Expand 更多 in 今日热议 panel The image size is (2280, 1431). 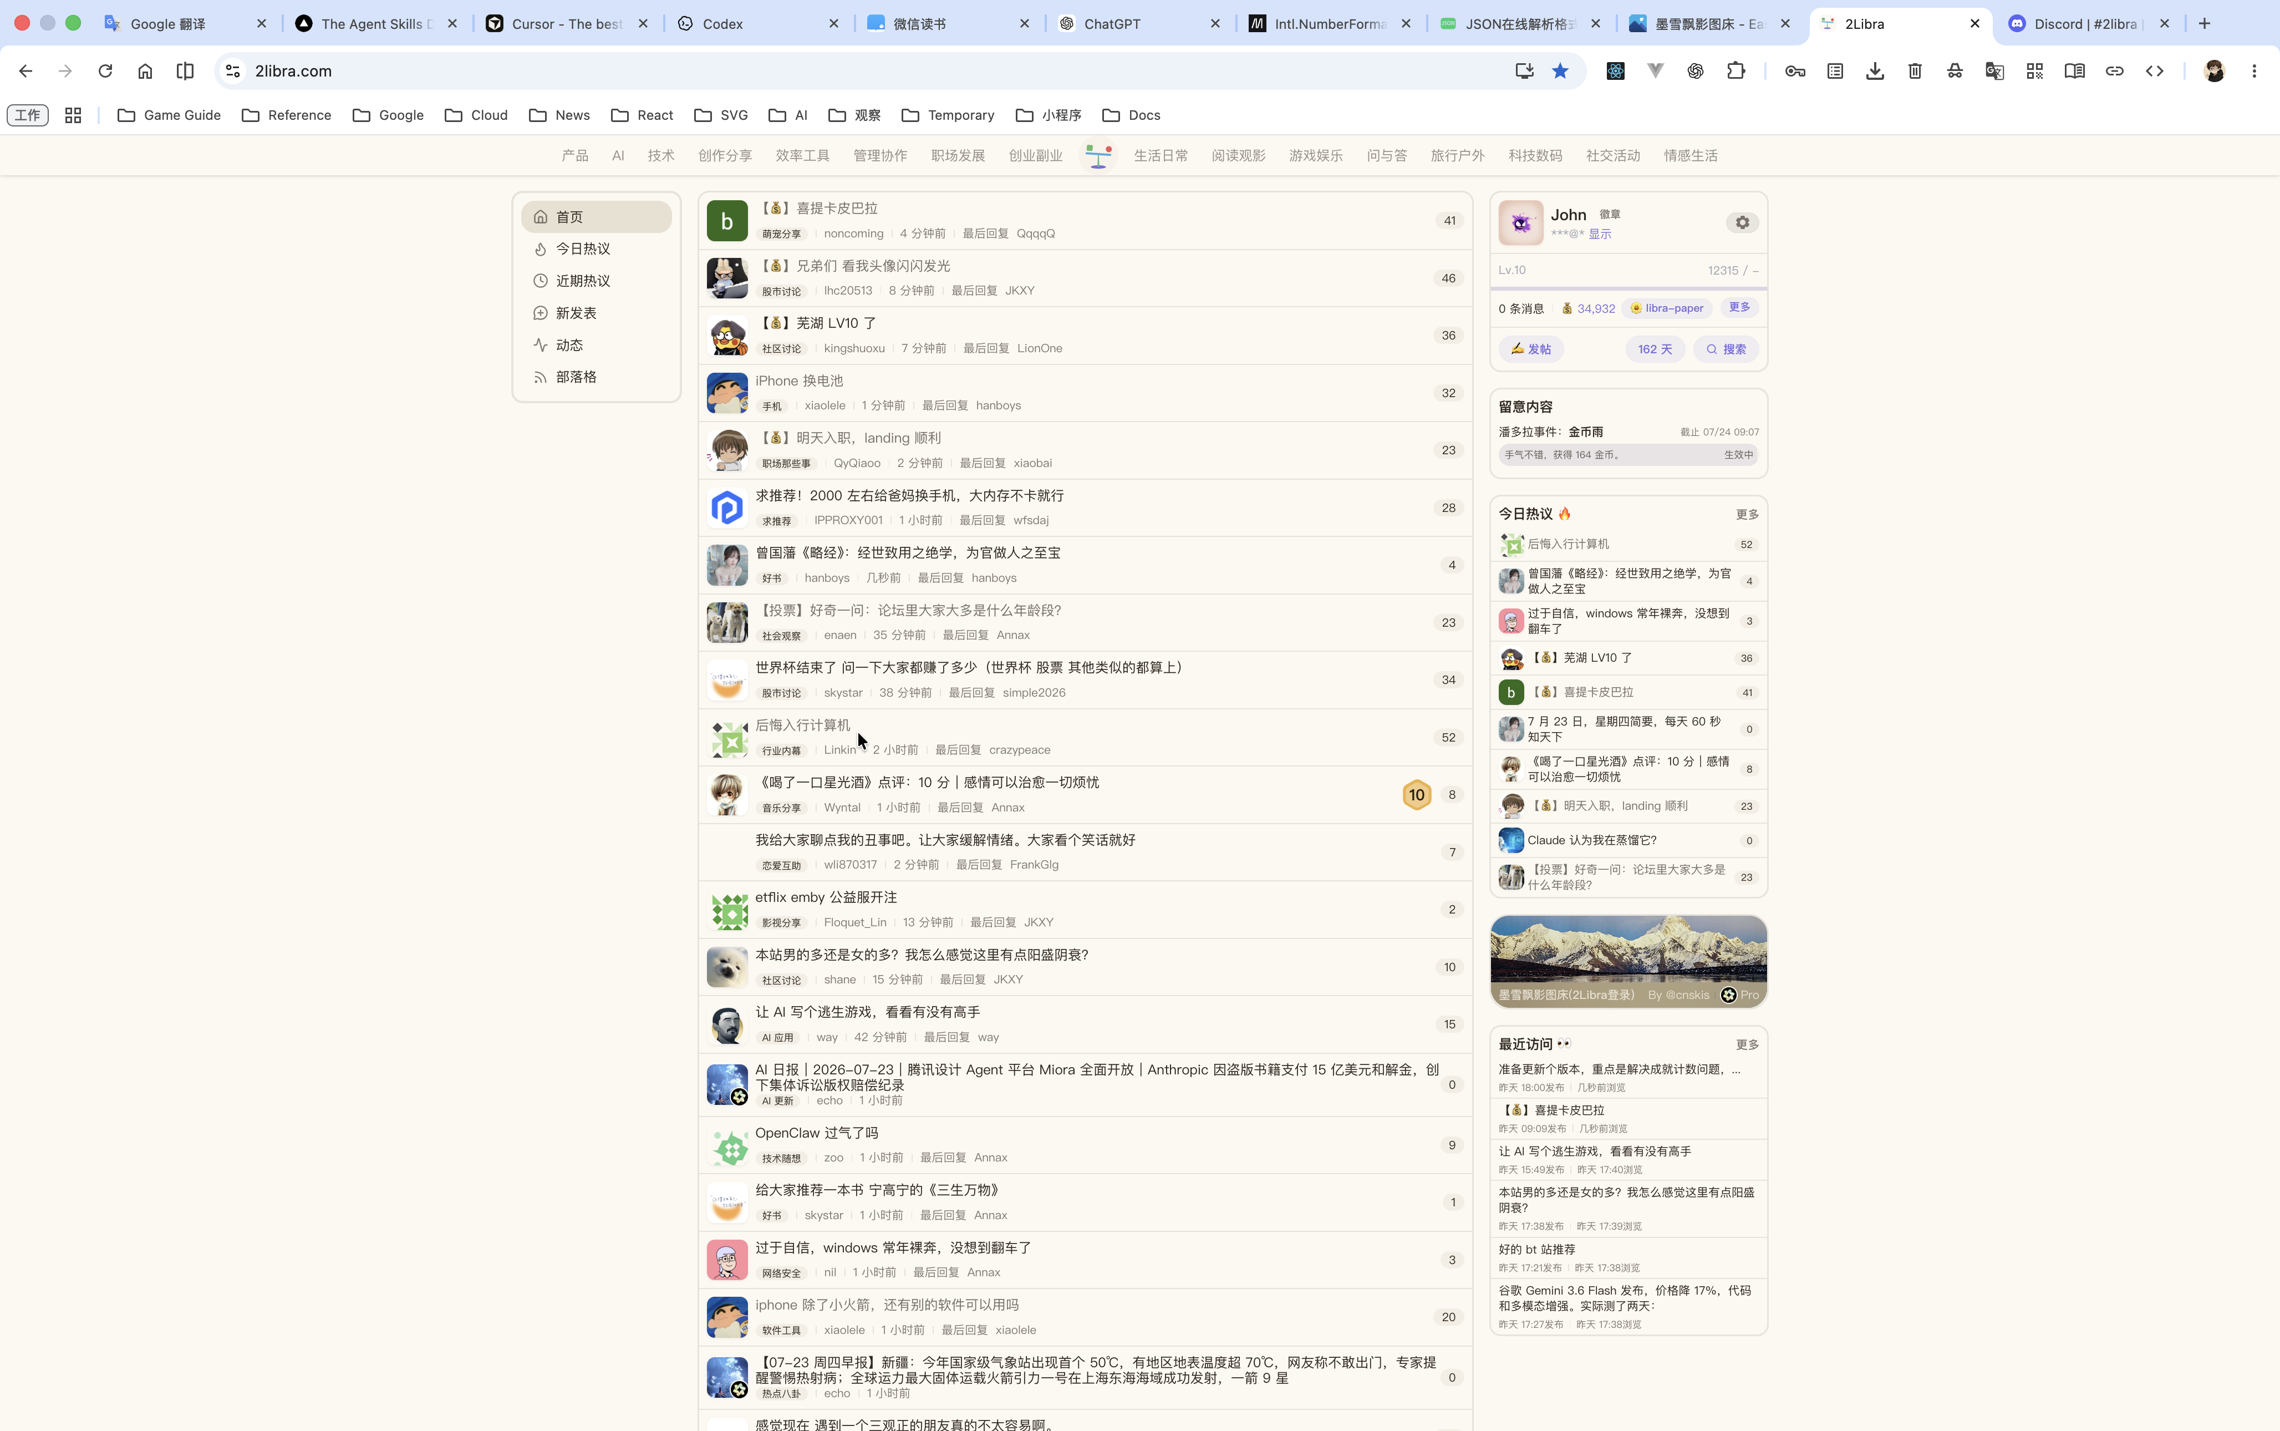point(1747,515)
